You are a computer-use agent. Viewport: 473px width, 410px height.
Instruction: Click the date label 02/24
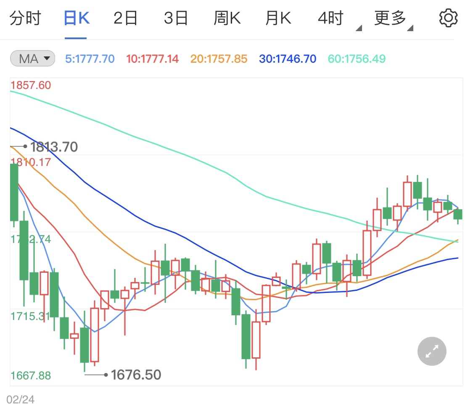pyautogui.click(x=21, y=399)
